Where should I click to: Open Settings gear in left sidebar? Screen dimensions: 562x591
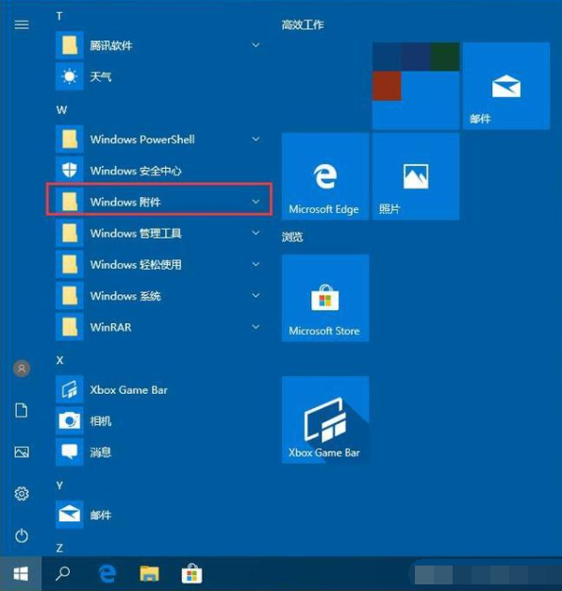(22, 493)
